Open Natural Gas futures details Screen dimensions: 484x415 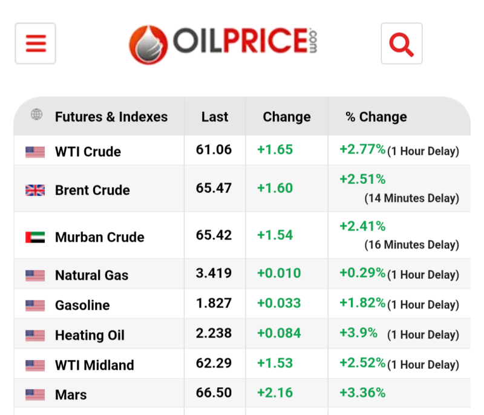pyautogui.click(x=91, y=276)
